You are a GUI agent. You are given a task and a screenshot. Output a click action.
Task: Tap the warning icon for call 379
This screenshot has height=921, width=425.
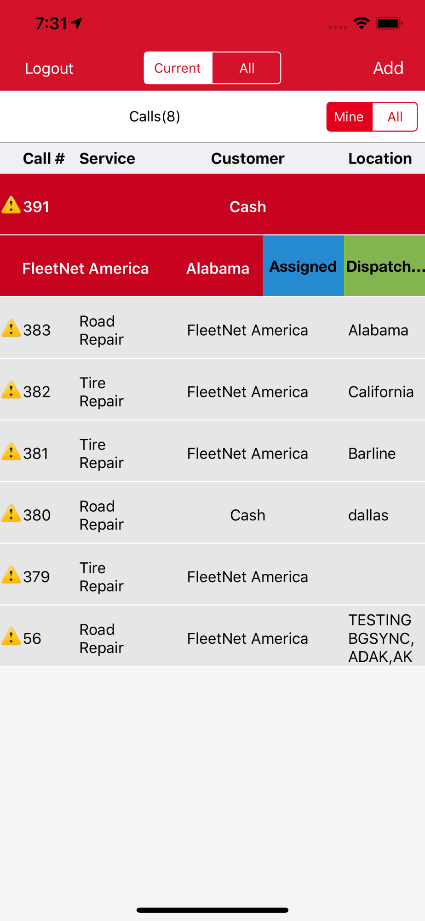click(11, 576)
